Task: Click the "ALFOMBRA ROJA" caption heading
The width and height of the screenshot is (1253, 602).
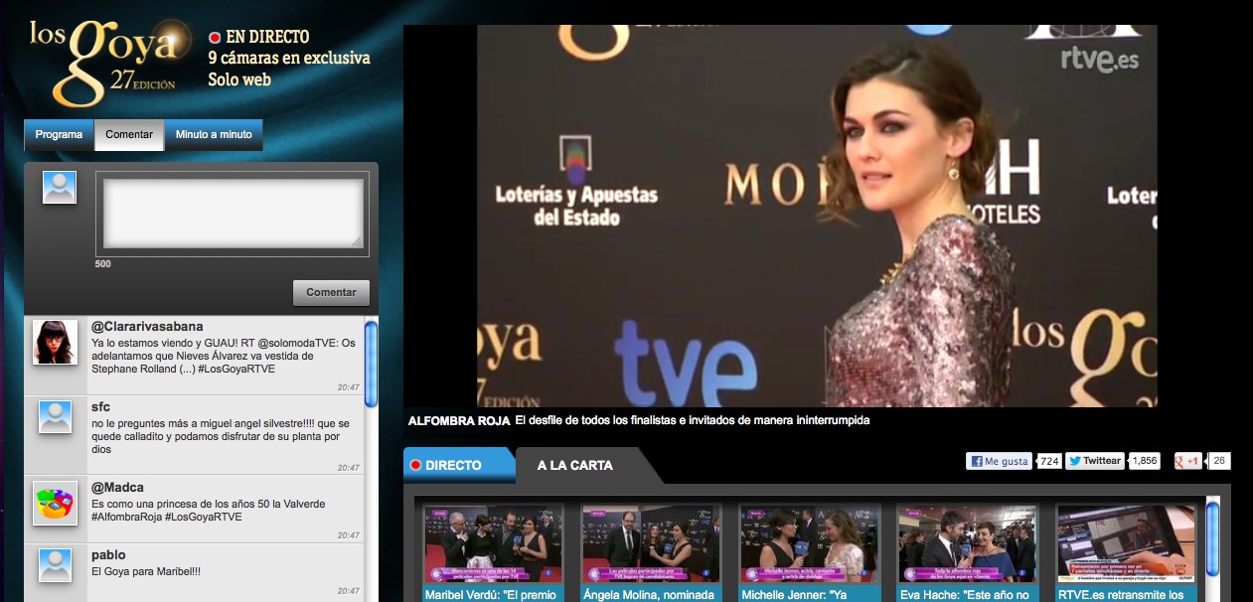Action: [459, 421]
